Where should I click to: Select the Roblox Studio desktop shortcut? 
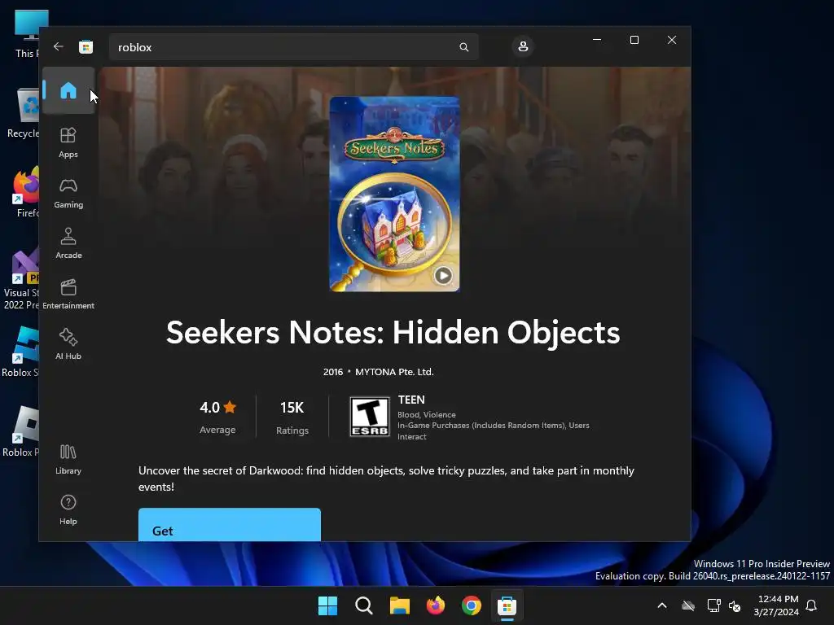coord(20,352)
